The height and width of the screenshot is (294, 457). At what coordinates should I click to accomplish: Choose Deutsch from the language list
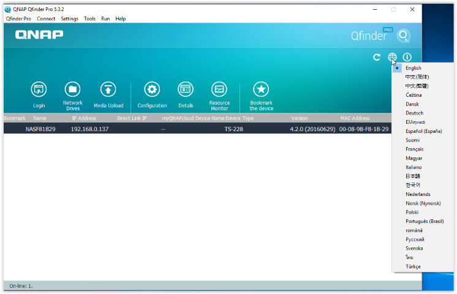coord(414,113)
